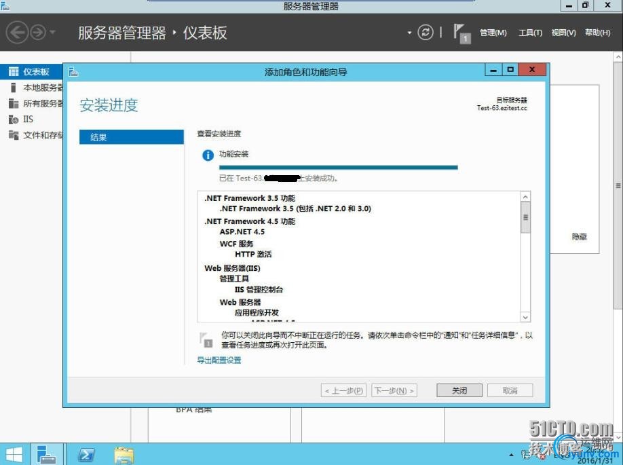
Task: Click Server Manager icon in taskbar
Action: (x=46, y=454)
